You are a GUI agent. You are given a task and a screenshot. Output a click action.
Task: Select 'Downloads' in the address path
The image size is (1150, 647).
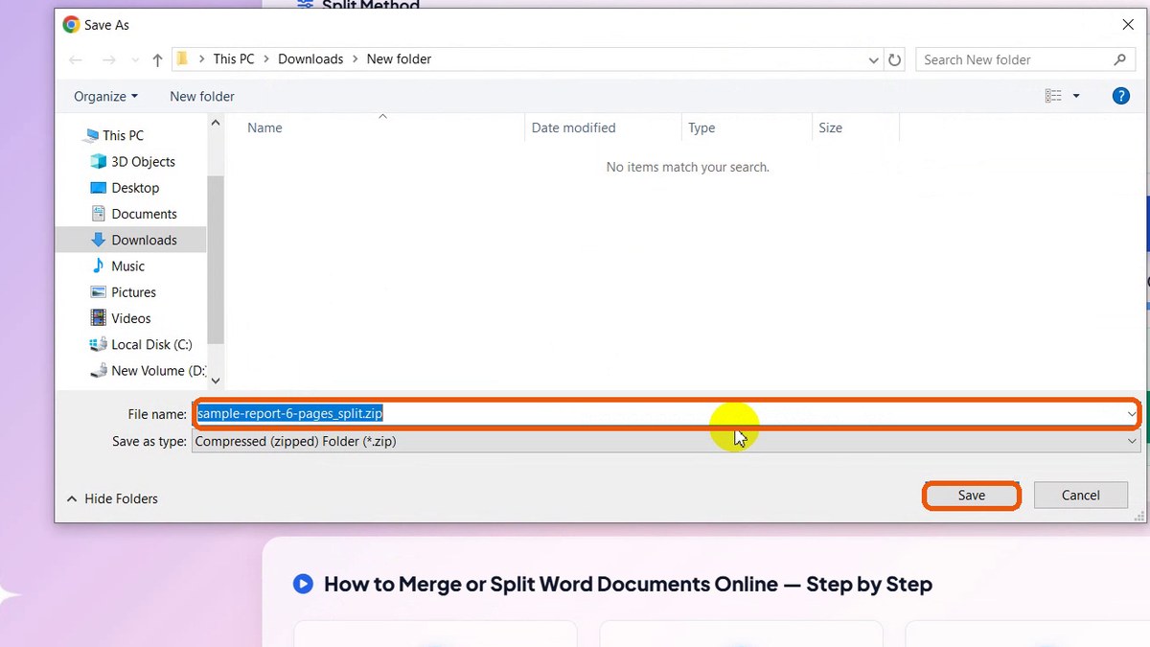click(x=310, y=58)
